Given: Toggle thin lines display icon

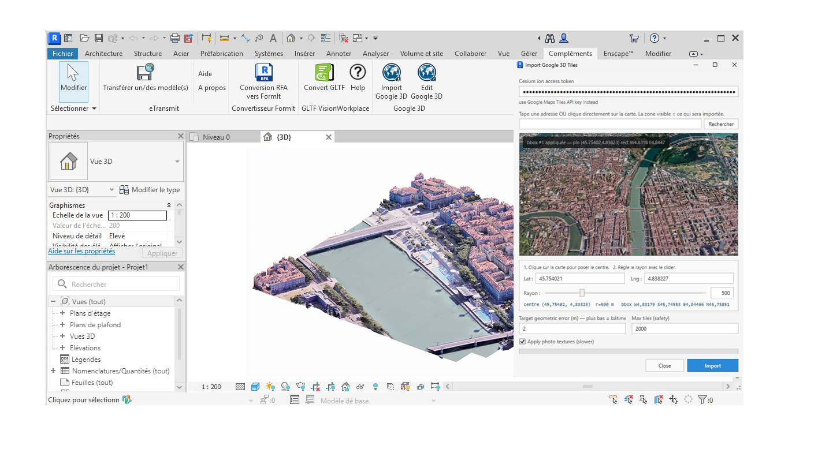Looking at the screenshot, I should coord(326,38).
